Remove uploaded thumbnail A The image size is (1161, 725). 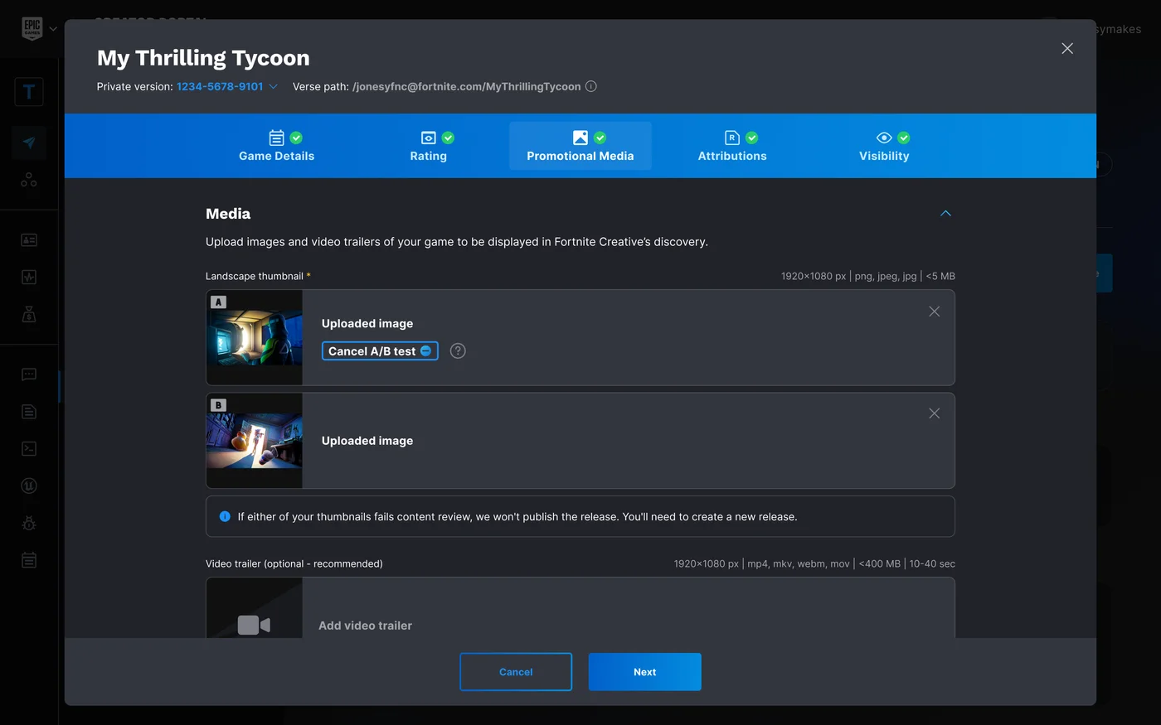(x=934, y=312)
